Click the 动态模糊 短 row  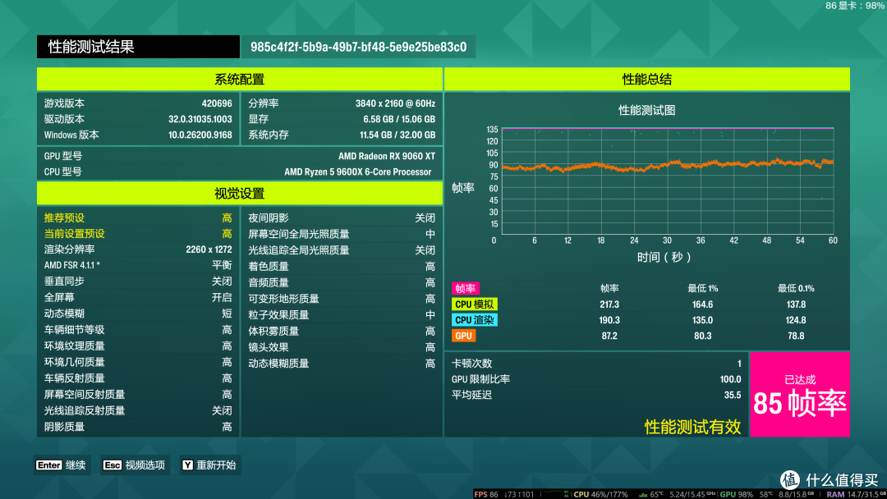(138, 313)
